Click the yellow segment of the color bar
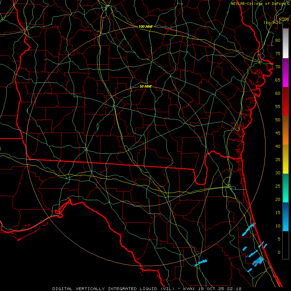This screenshot has width=291, height=291. pos(286,159)
